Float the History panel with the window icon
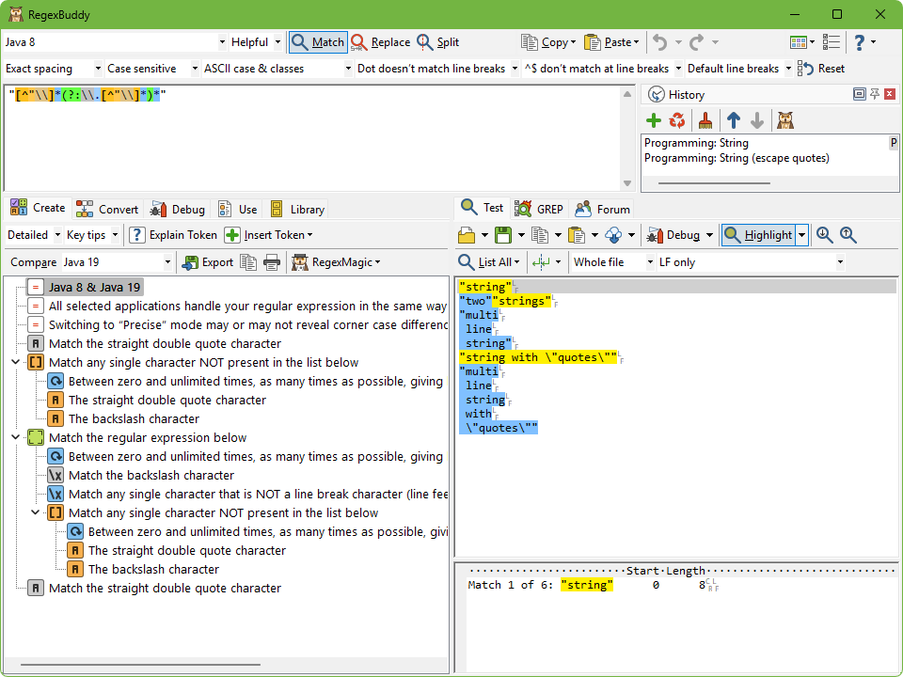This screenshot has height=677, width=903. [859, 94]
